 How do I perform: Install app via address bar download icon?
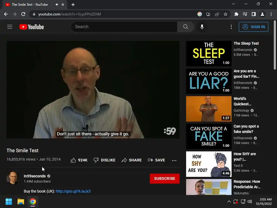tap(208, 14)
